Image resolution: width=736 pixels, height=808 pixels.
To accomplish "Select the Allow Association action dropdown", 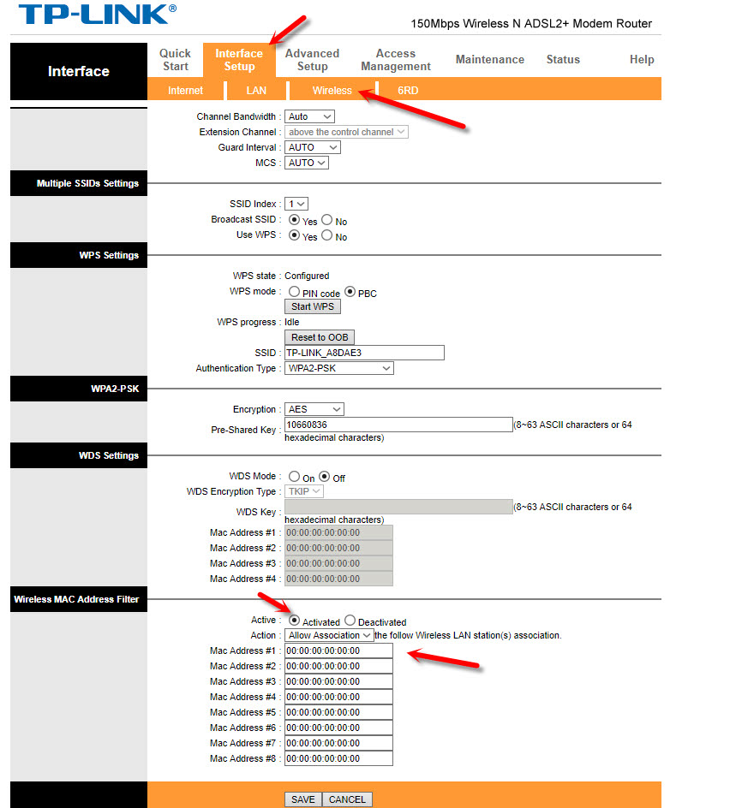I will coord(329,635).
